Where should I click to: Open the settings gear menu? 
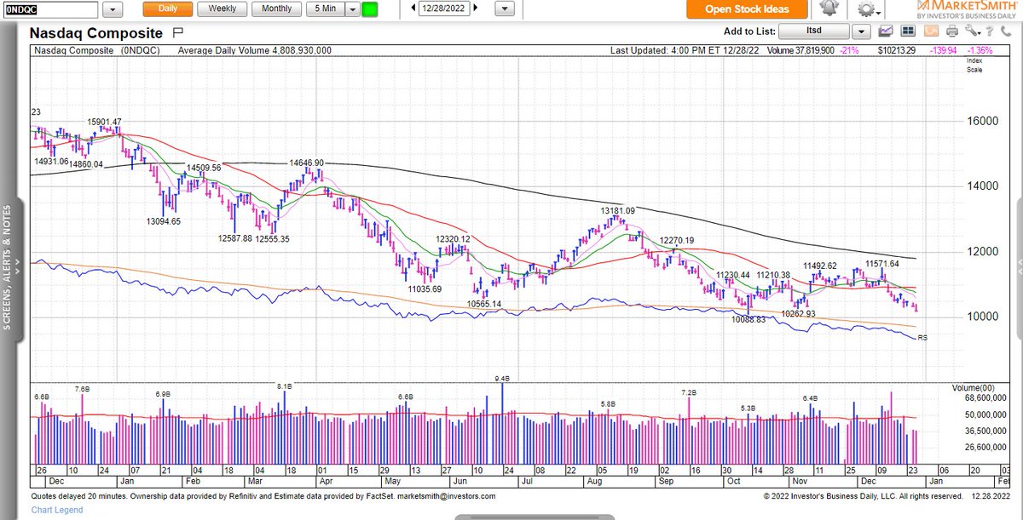(x=867, y=9)
